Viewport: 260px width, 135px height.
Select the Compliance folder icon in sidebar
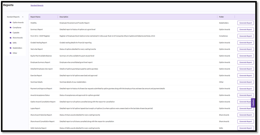coord(11,28)
